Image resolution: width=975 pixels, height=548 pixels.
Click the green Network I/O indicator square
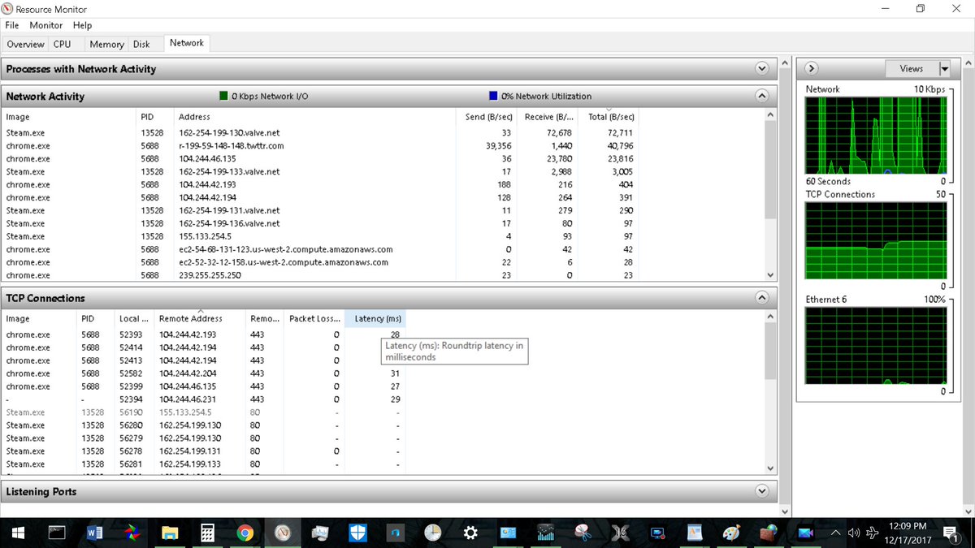(223, 96)
